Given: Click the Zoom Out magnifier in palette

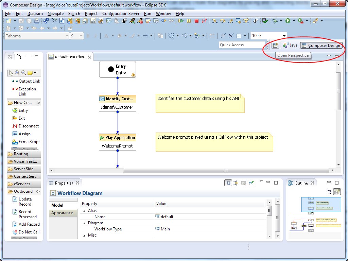Looking at the screenshot, I should point(23,73).
